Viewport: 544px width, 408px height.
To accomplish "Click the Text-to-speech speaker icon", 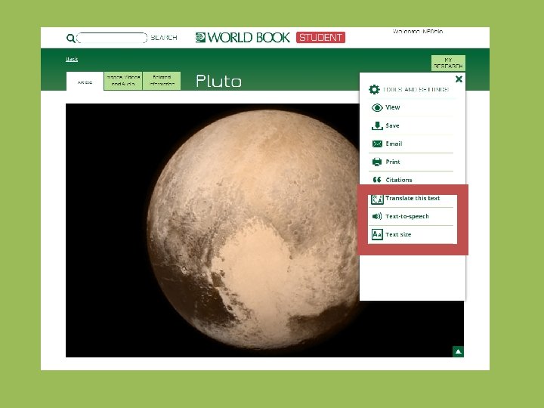I will 377,217.
